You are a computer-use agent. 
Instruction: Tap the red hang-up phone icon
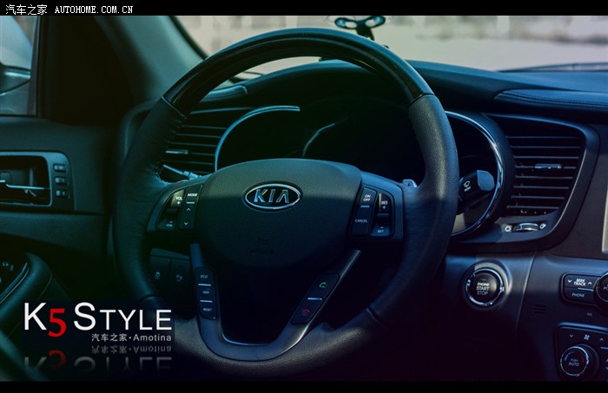coord(307,311)
